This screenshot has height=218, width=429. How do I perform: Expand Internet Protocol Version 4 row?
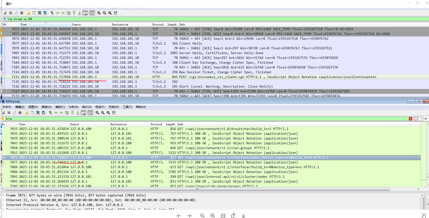pos(4,205)
